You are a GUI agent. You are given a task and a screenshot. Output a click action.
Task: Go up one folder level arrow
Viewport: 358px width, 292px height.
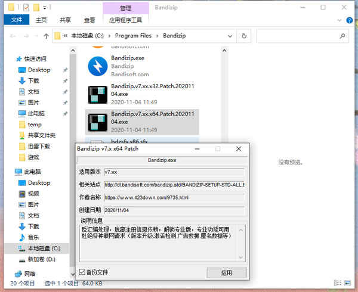click(x=46, y=36)
